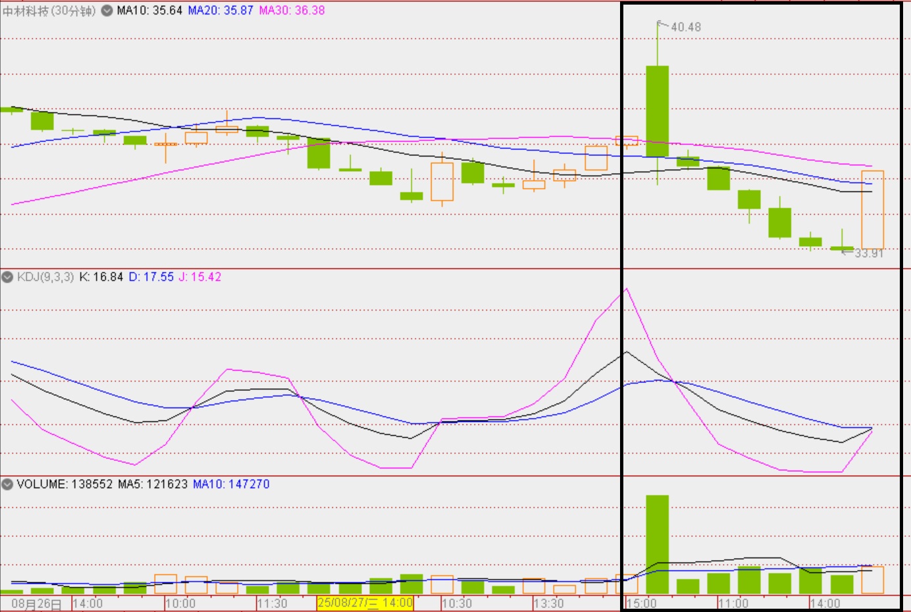The height and width of the screenshot is (612, 911).
Task: Select the MA10: 35.64 label in price chart
Action: pos(149,11)
